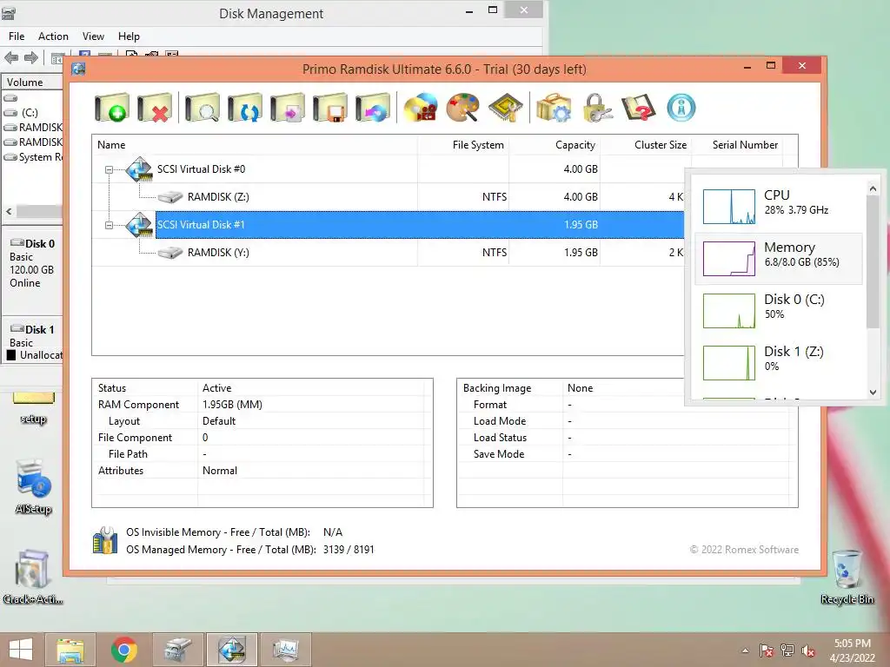Open File menu in Disk Management
The height and width of the screenshot is (667, 890).
17,36
